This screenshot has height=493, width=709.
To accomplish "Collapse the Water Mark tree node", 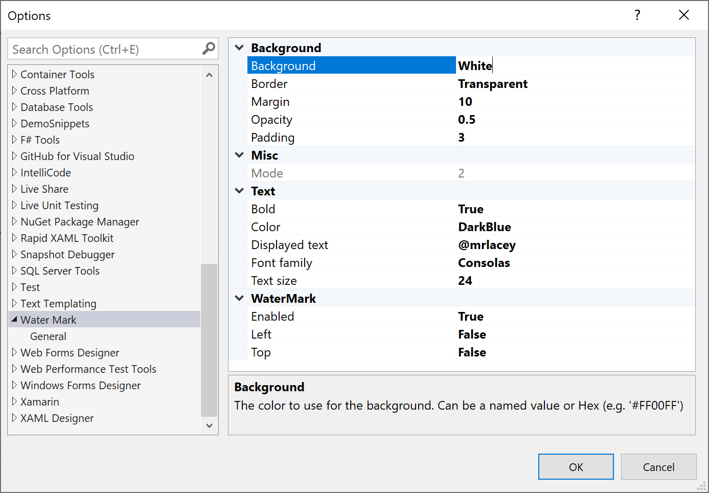I will pyautogui.click(x=14, y=319).
